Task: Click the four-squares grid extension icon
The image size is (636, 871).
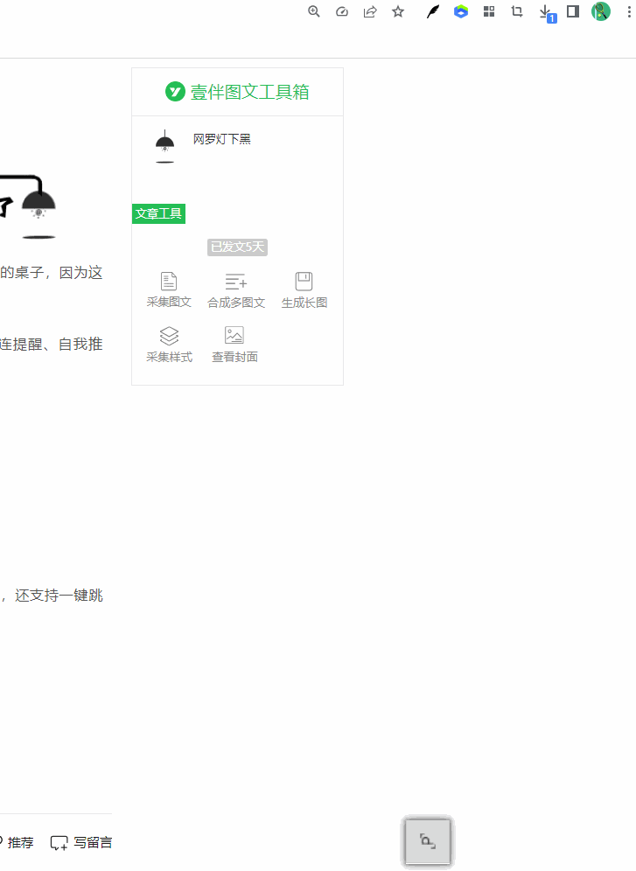Action: coord(489,11)
